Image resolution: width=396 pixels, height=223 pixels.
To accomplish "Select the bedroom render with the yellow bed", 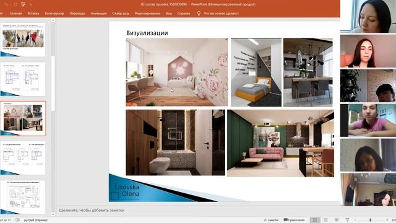I will (256, 72).
